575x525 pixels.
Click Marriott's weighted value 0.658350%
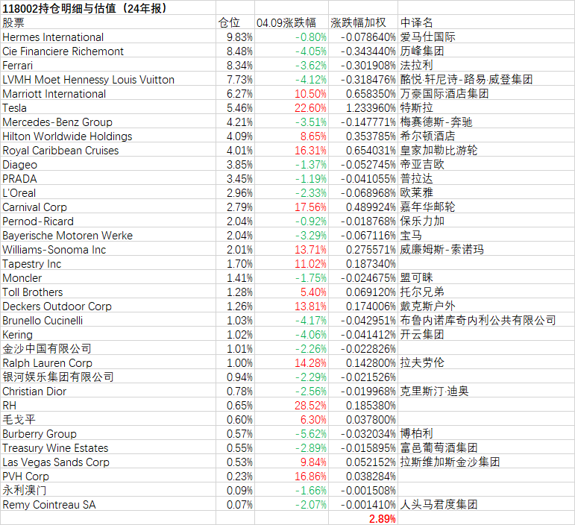click(x=363, y=93)
